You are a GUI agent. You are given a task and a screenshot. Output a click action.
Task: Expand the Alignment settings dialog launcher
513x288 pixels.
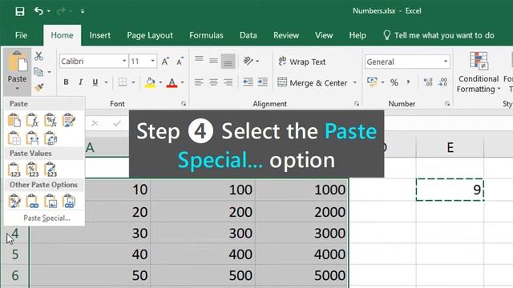(x=357, y=104)
